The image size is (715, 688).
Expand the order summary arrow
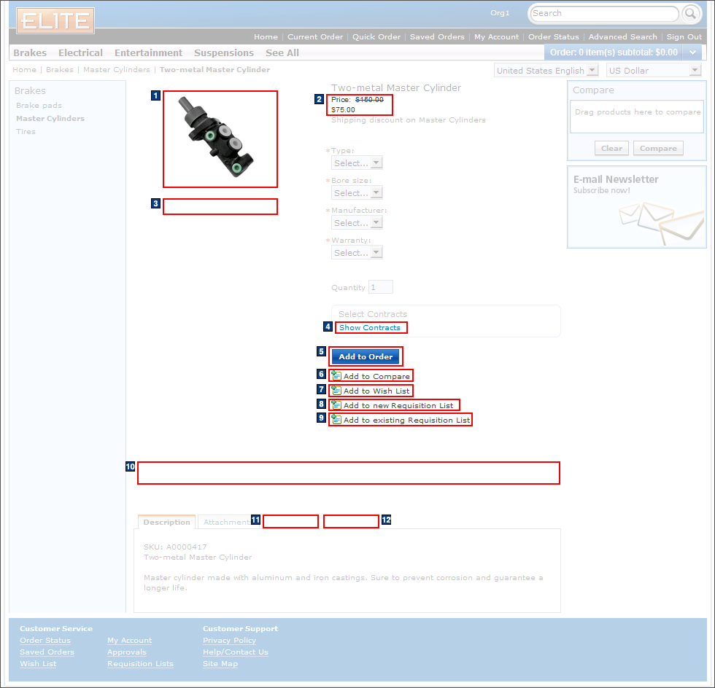692,52
